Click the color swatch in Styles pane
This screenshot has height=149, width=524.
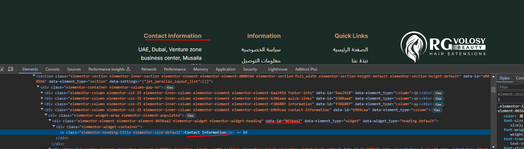(521, 116)
